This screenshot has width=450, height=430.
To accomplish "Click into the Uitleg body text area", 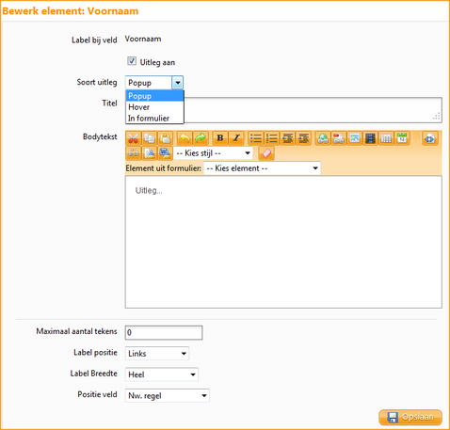I will 283,242.
